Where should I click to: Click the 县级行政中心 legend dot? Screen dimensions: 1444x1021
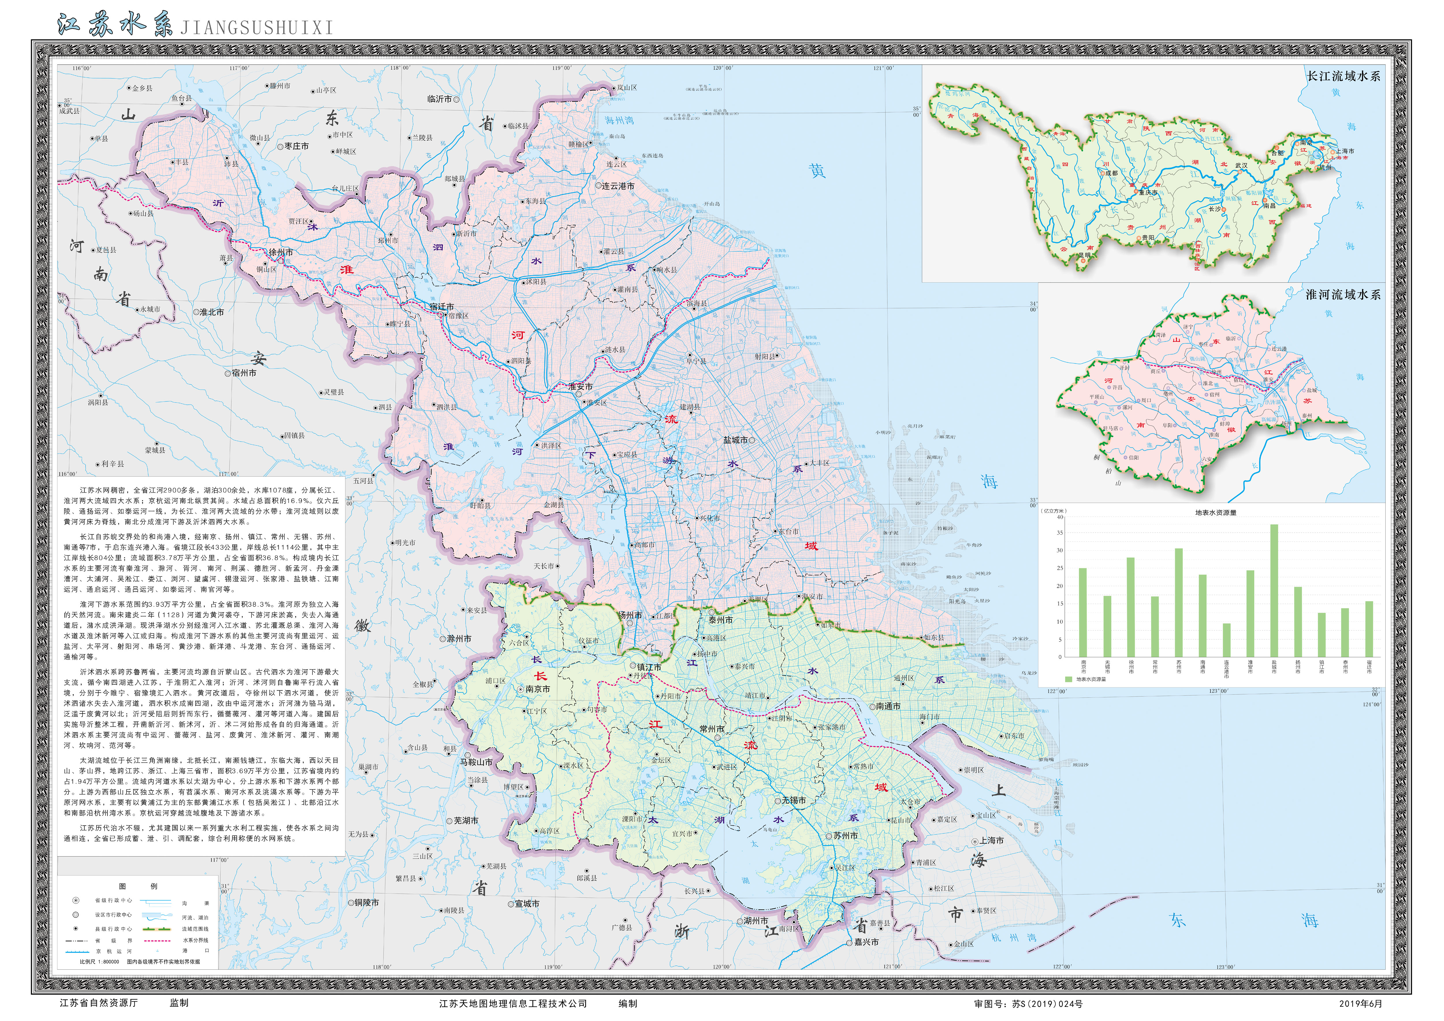click(76, 929)
